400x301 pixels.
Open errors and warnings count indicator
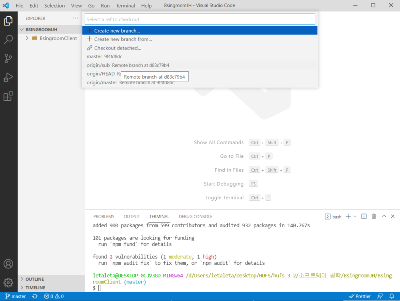pyautogui.click(x=54, y=296)
